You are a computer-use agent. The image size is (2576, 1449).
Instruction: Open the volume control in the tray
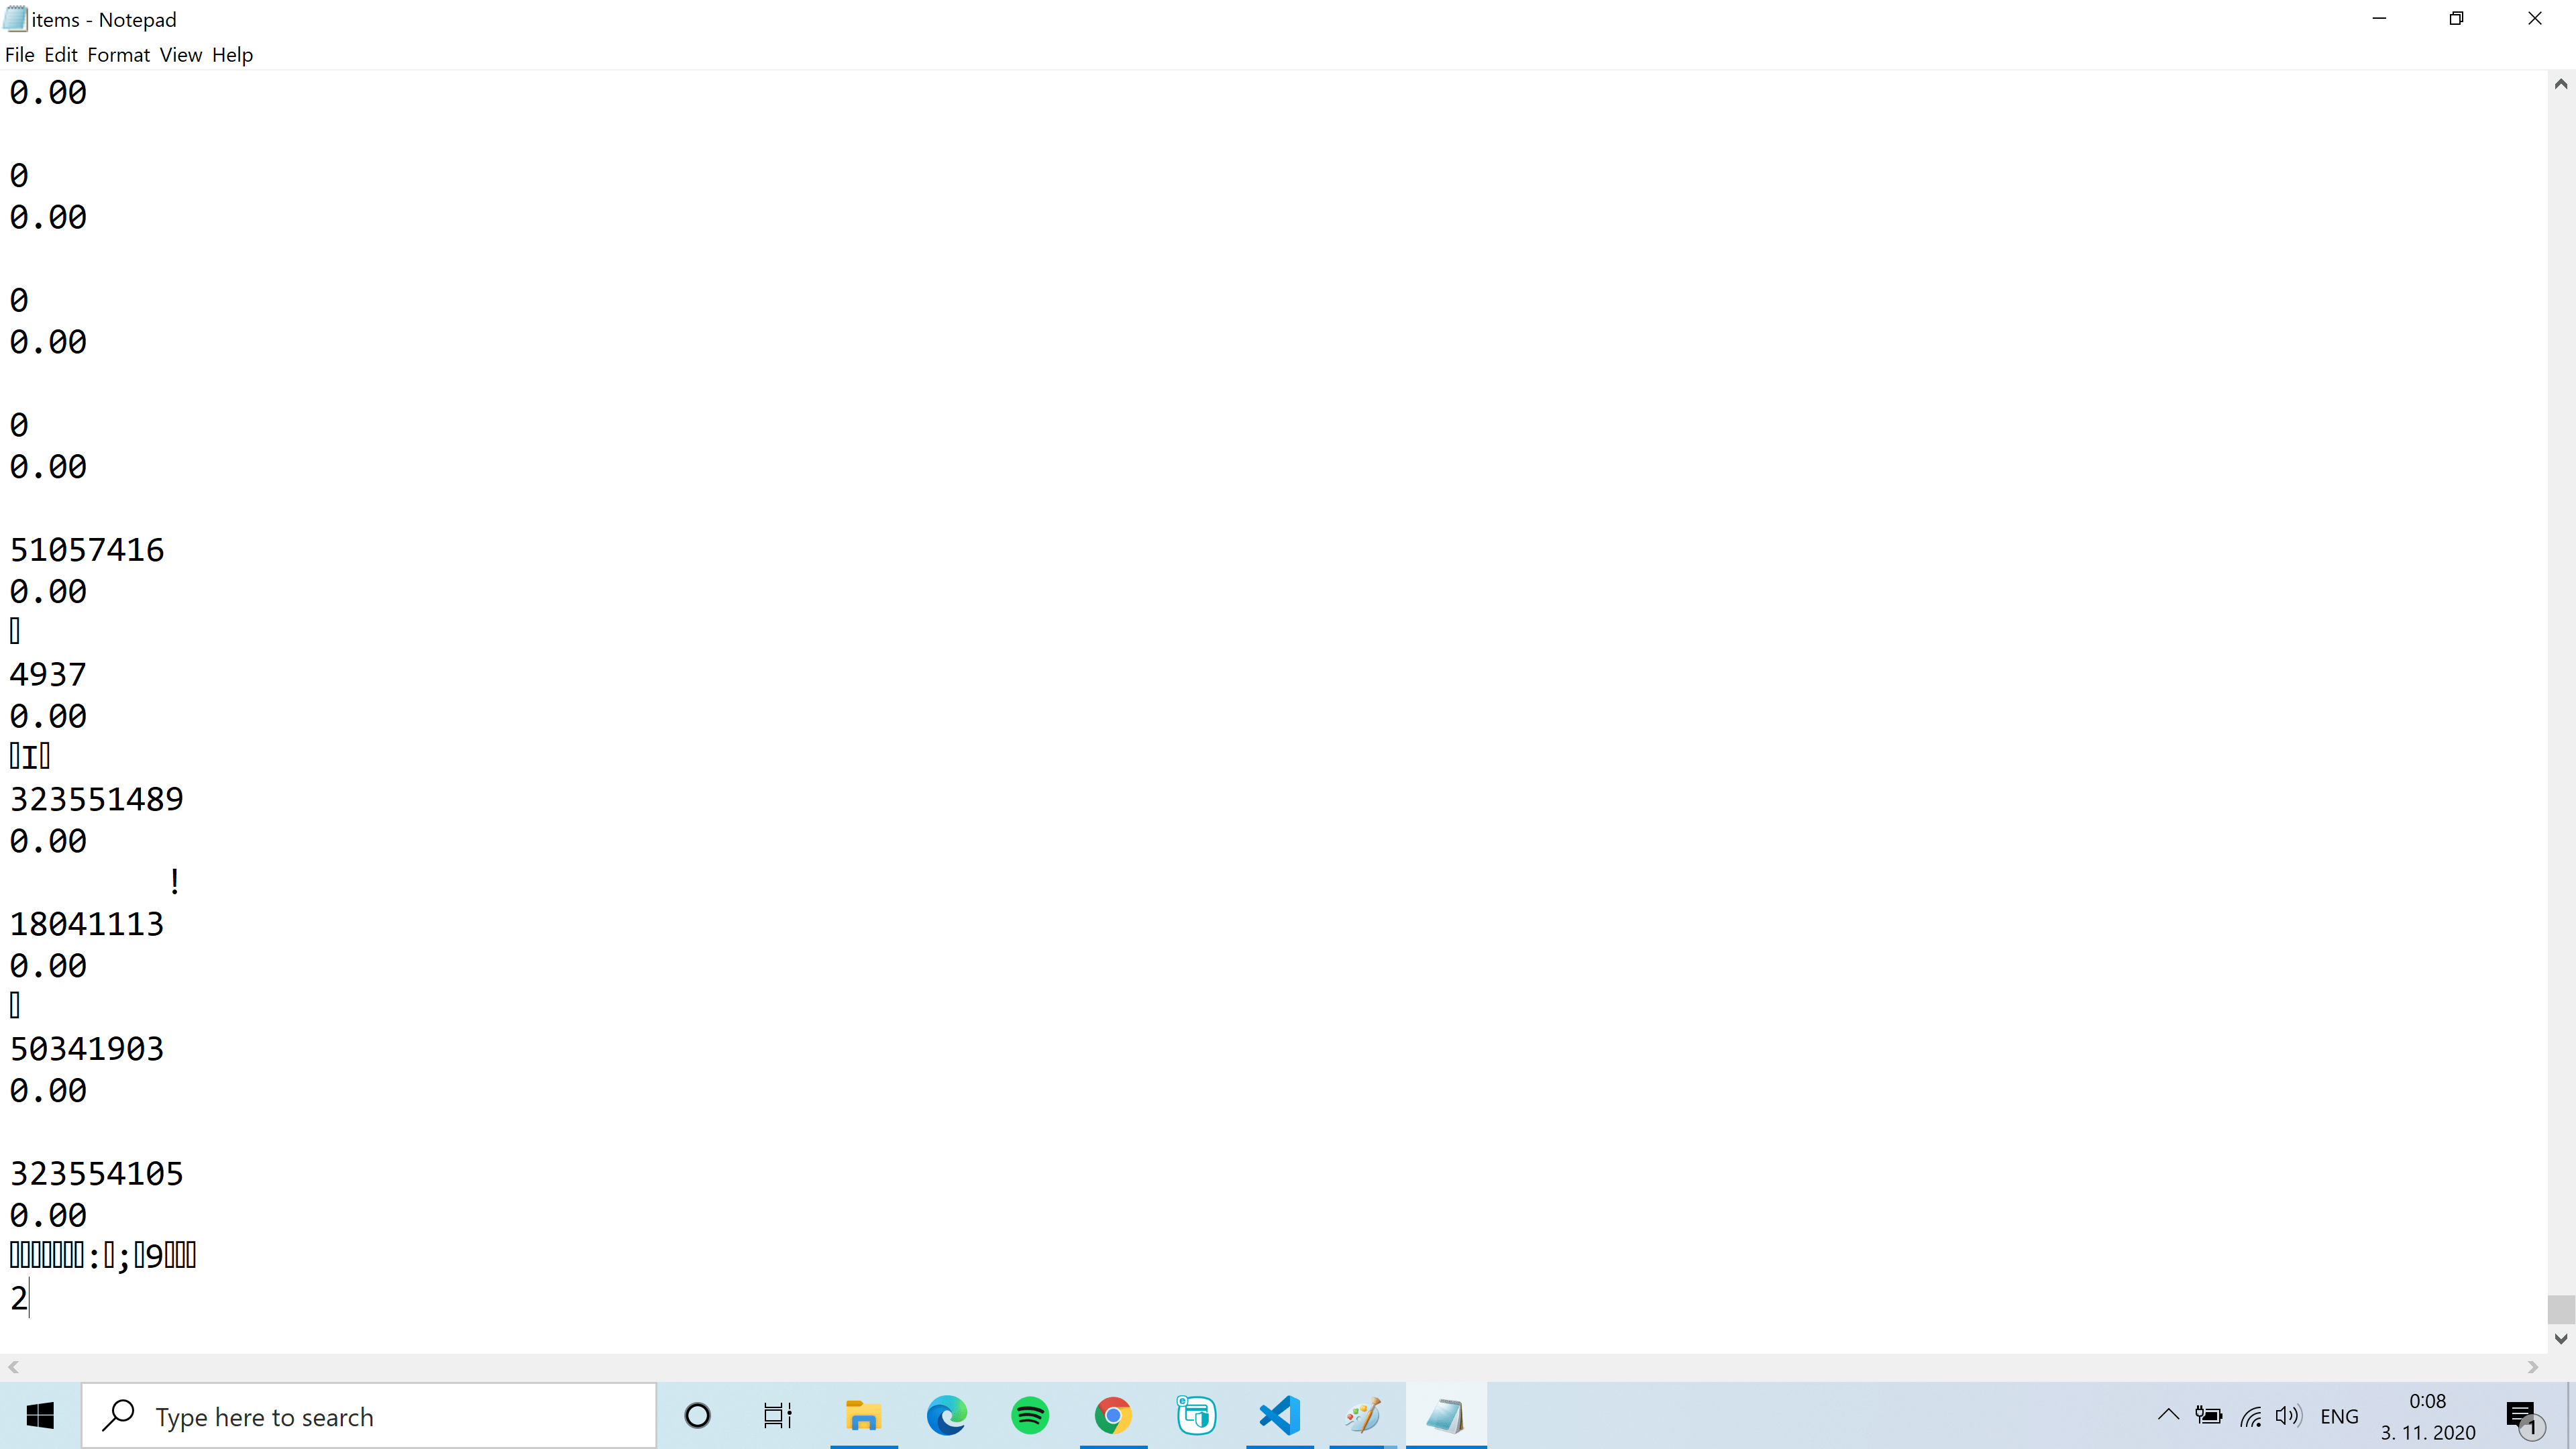click(2288, 1416)
